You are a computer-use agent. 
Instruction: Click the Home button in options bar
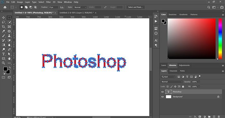5,7
